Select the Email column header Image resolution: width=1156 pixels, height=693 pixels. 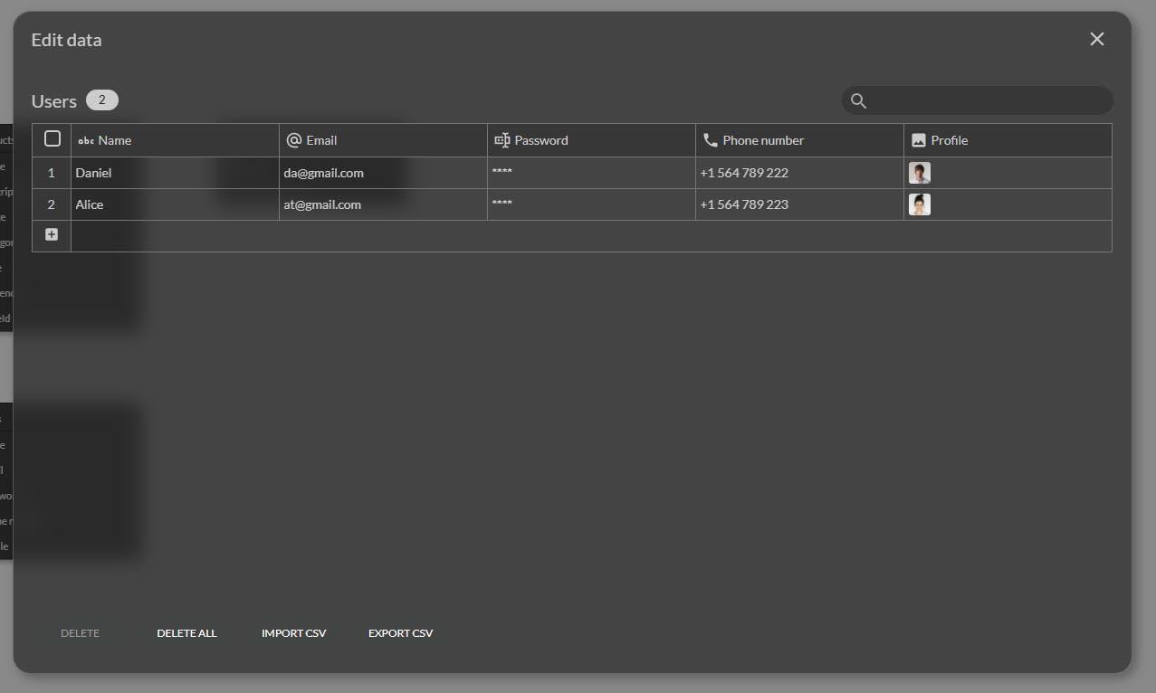pyautogui.click(x=384, y=140)
